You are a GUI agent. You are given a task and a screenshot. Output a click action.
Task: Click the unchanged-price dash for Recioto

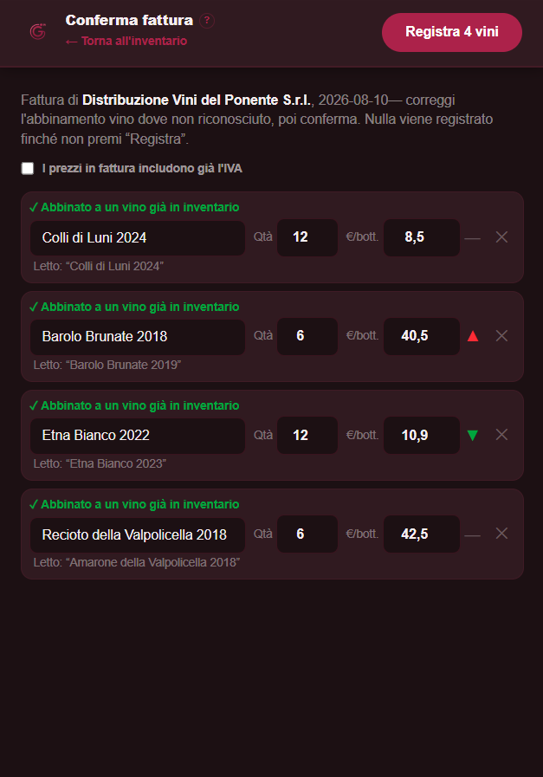[472, 535]
